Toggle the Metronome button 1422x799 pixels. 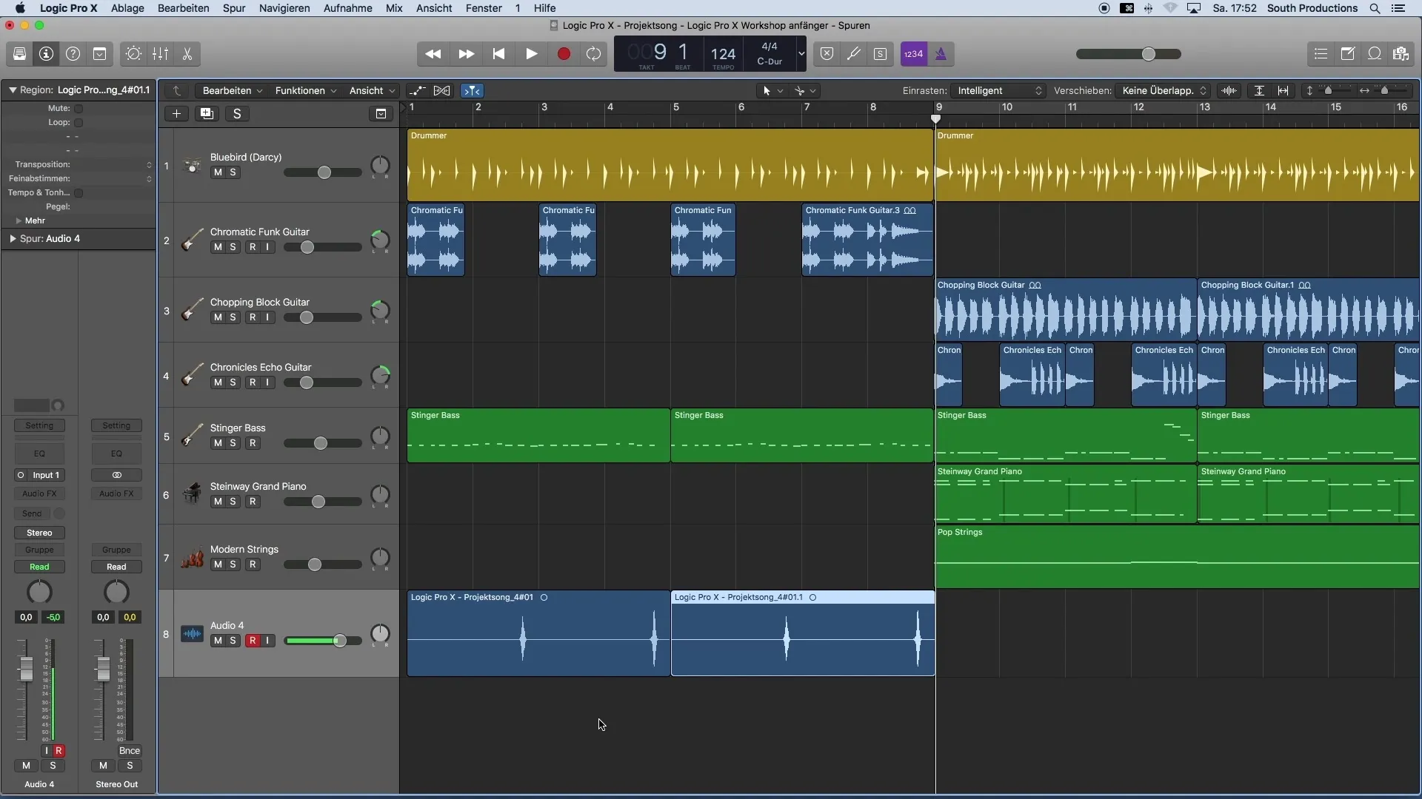click(x=941, y=54)
